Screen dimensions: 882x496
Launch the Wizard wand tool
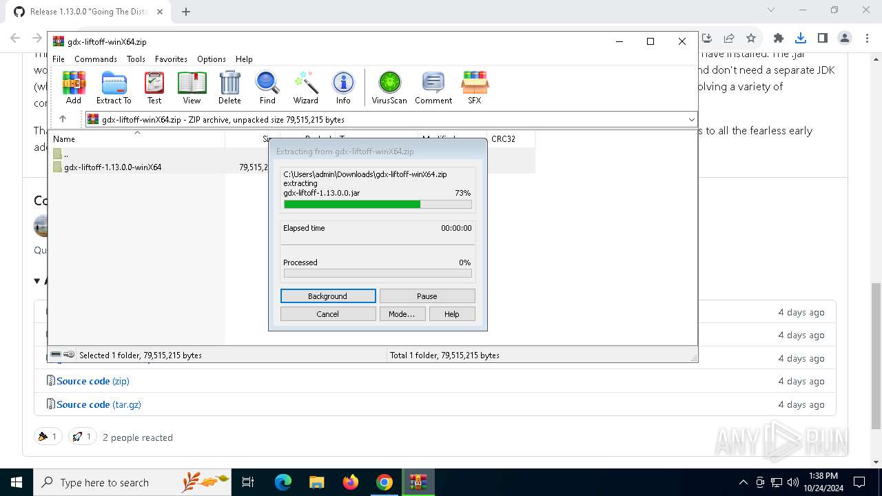click(x=305, y=87)
